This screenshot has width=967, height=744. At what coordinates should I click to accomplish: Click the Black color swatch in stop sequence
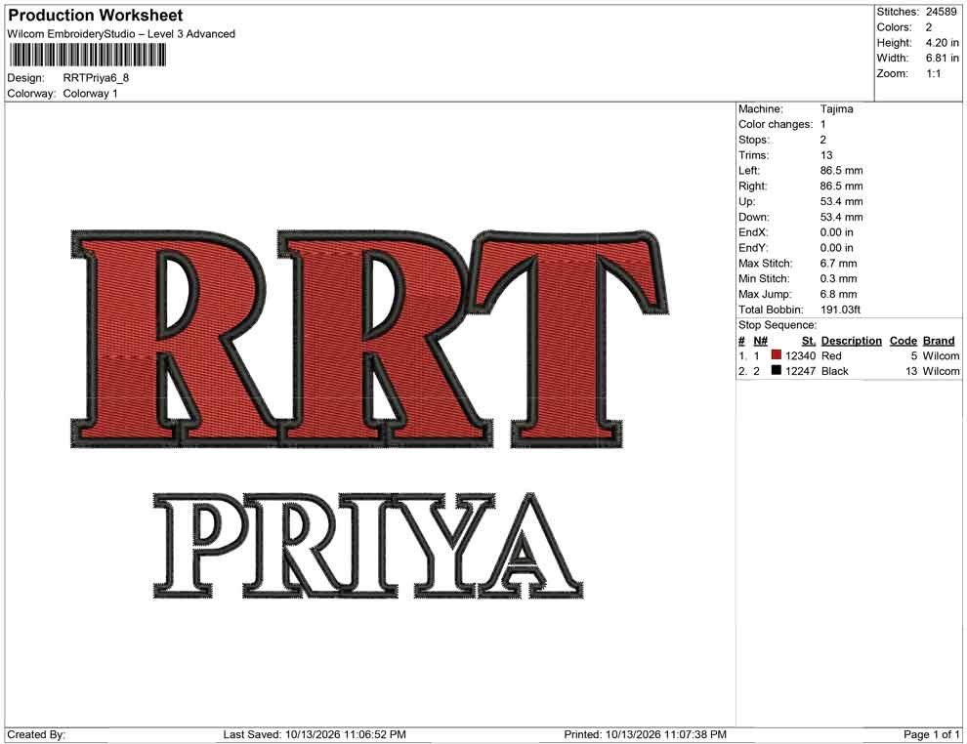click(x=777, y=370)
